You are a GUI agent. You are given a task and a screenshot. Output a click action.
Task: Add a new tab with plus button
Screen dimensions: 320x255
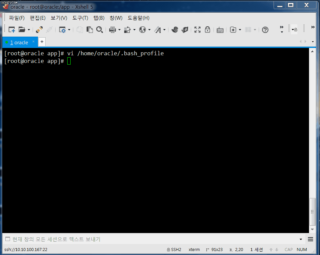point(42,42)
